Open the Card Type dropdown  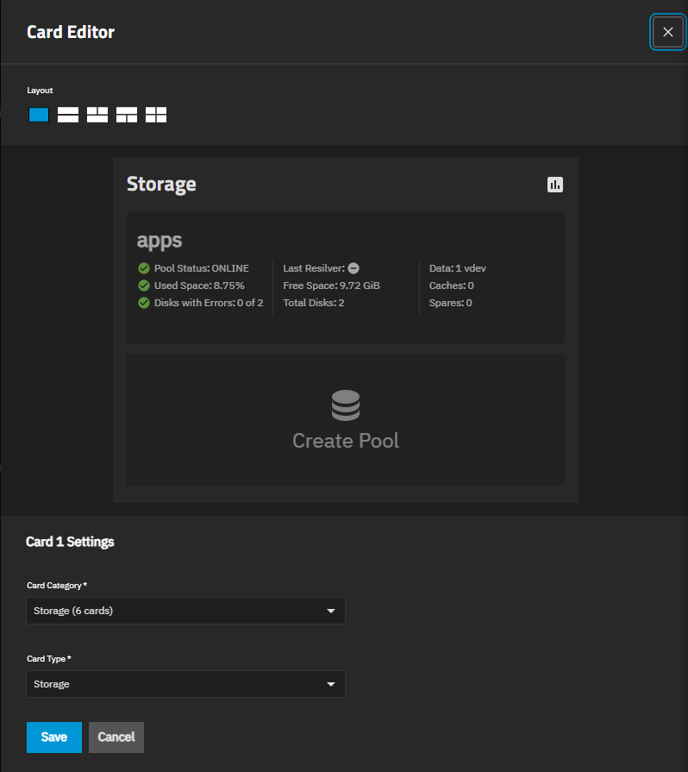pos(185,684)
